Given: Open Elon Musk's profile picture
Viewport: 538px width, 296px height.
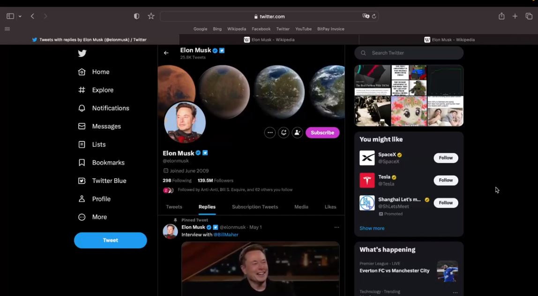Looking at the screenshot, I should (185, 122).
